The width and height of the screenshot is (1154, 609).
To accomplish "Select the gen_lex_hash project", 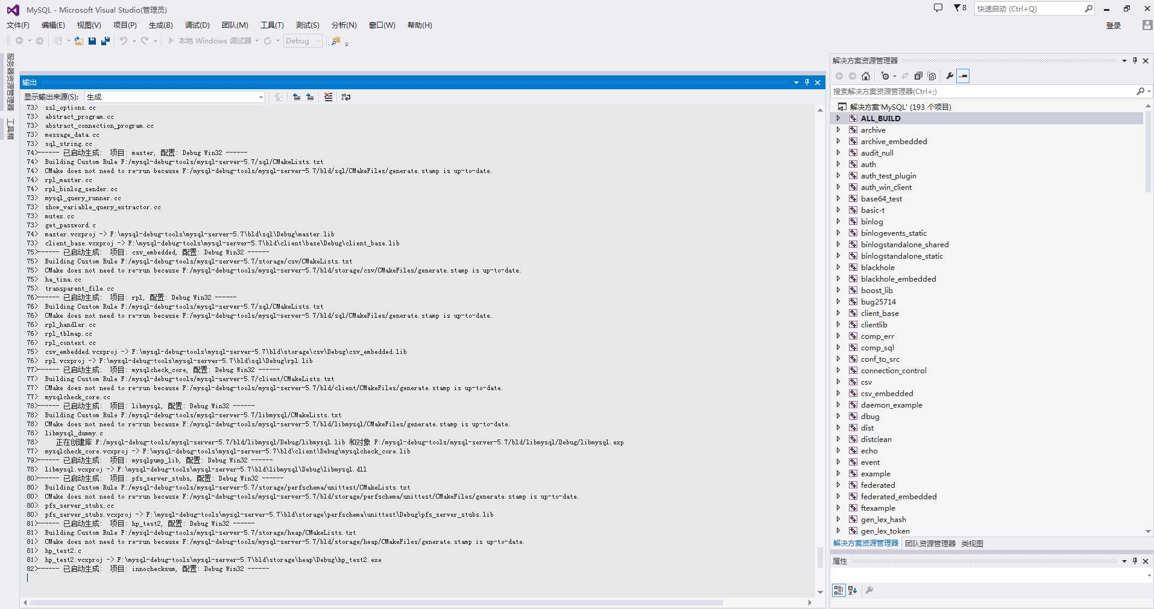I will [883, 519].
